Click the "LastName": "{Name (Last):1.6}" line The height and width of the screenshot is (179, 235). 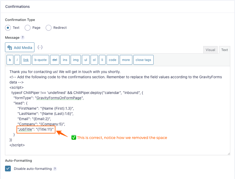[x=45, y=114]
